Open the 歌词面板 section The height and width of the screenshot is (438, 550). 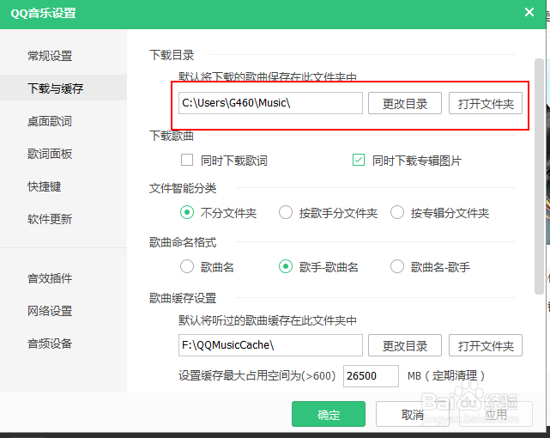click(x=50, y=154)
